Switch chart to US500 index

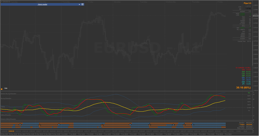[x=239, y=131]
